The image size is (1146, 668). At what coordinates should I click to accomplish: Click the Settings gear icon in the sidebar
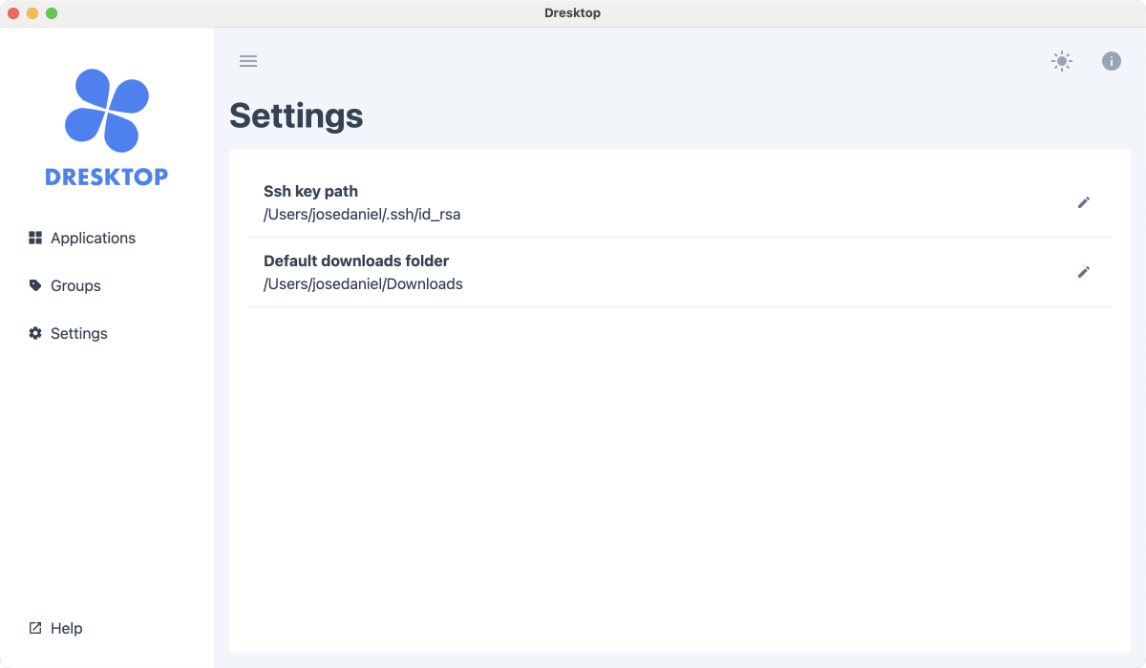pos(34,332)
